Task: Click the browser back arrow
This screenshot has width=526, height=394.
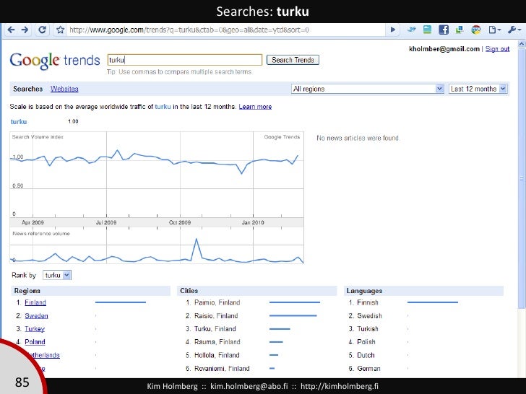Action: coord(11,30)
